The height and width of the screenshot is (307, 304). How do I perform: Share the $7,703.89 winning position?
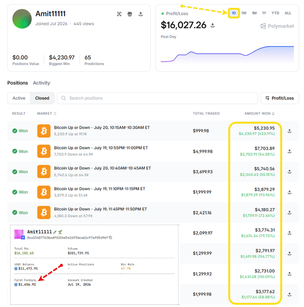coord(290,151)
